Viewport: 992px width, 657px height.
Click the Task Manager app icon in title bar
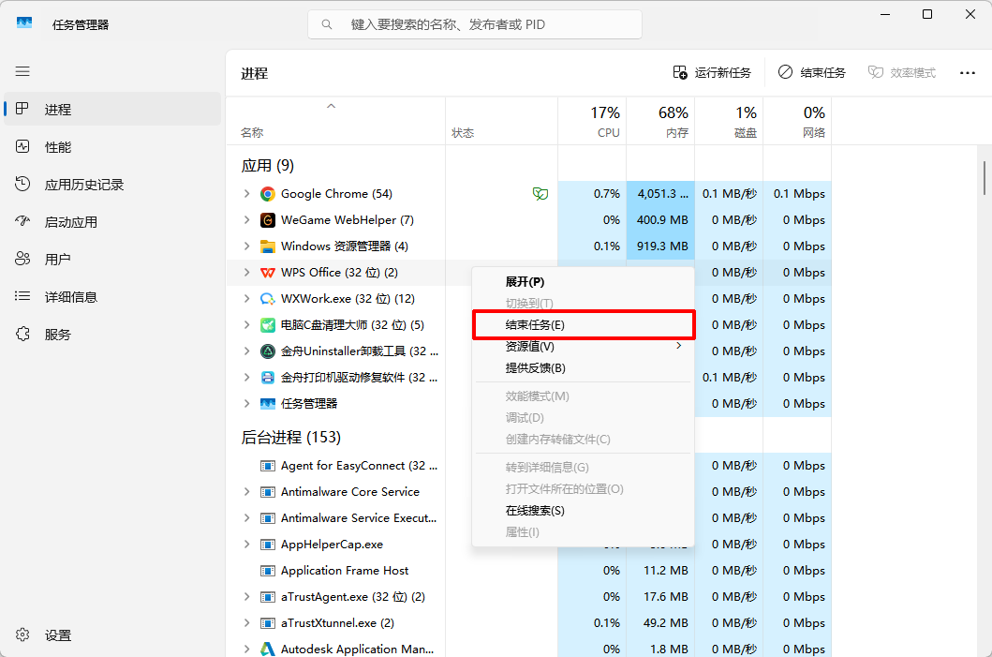[24, 23]
